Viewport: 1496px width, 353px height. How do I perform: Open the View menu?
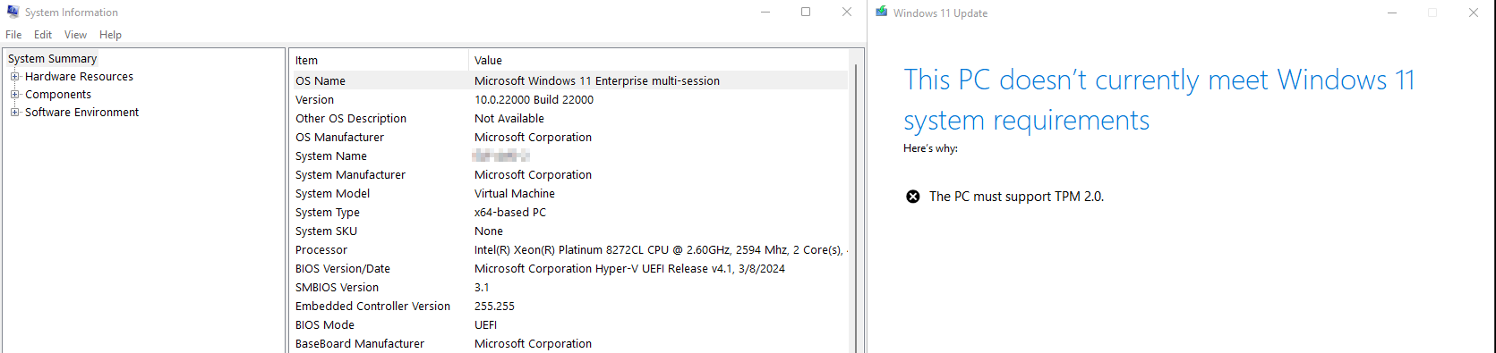click(75, 35)
